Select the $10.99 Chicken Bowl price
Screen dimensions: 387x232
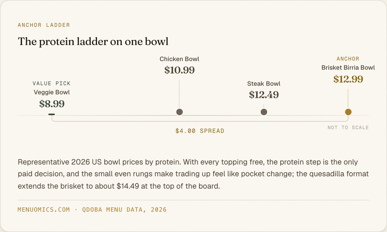180,70
